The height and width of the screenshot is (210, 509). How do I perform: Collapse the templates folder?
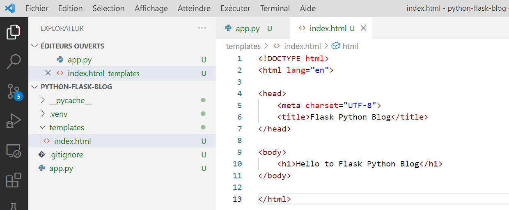tap(66, 127)
